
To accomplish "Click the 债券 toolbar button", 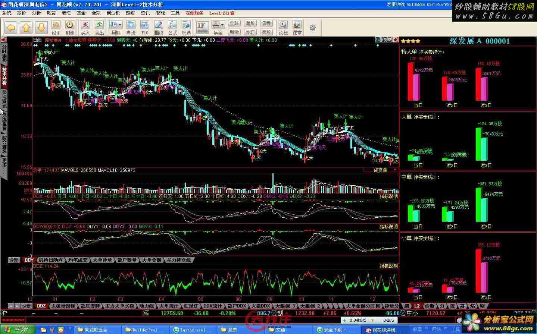I will tap(266, 23).
